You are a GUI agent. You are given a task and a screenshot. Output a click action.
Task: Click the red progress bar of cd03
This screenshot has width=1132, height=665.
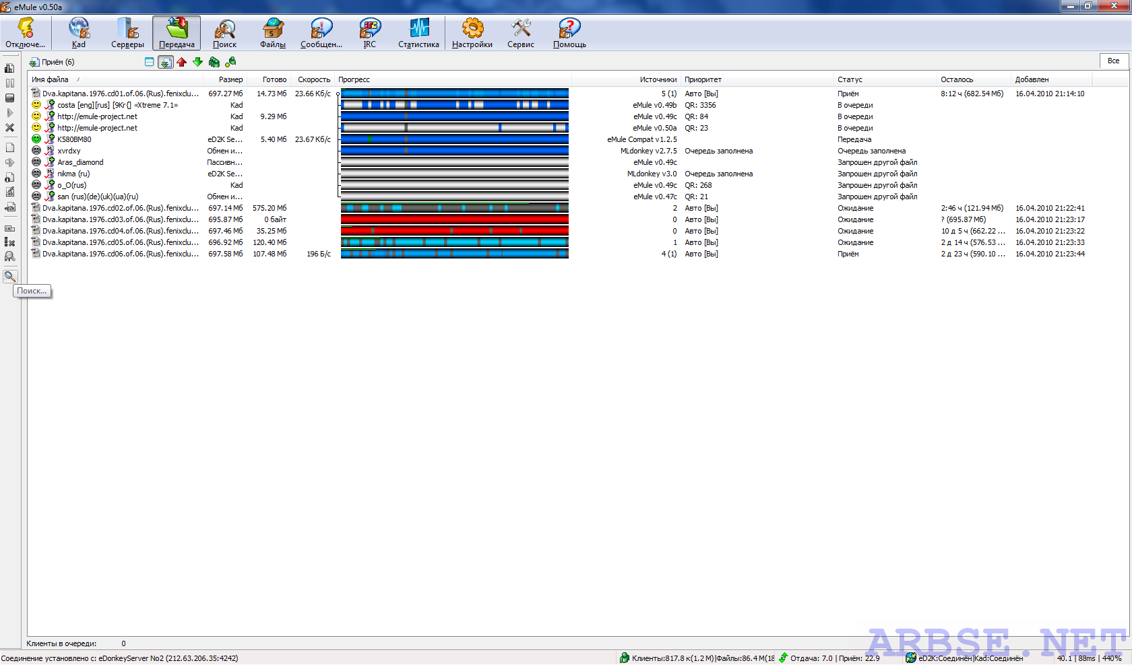(x=455, y=219)
